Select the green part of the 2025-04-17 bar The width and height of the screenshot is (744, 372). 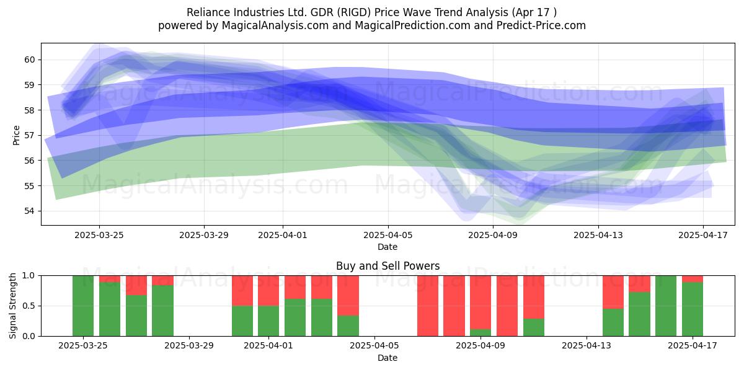pyautogui.click(x=693, y=309)
